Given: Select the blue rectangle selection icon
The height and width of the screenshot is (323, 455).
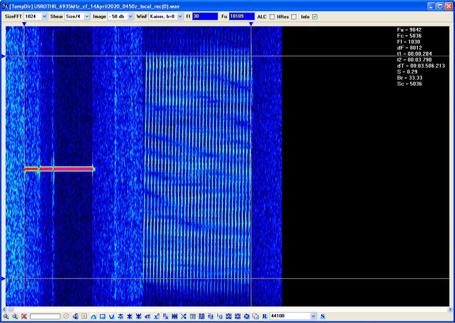Looking at the screenshot, I should click(102, 316).
